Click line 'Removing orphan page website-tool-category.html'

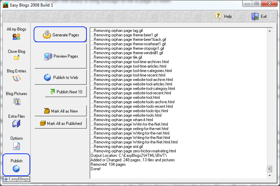coord(133,89)
